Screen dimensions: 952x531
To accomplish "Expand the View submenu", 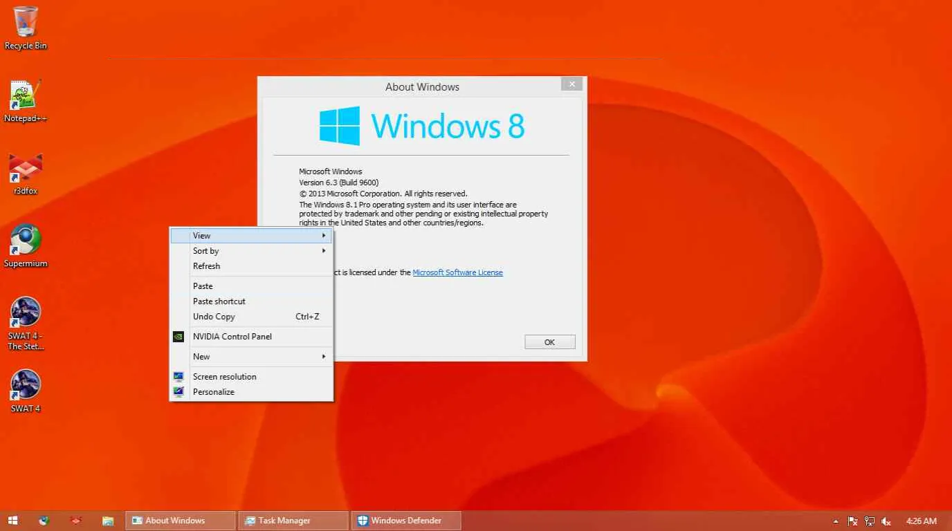I will tap(252, 236).
